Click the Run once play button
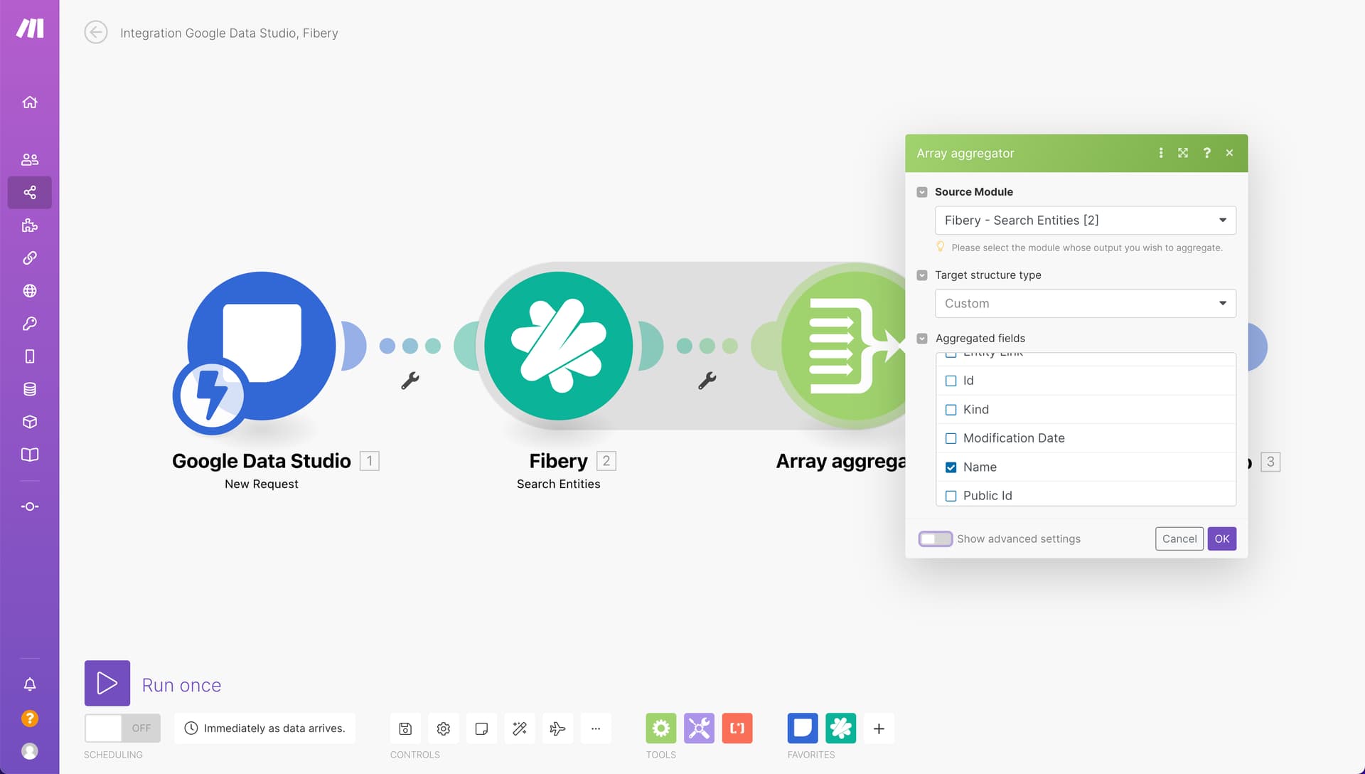The width and height of the screenshot is (1365, 774). pos(107,683)
